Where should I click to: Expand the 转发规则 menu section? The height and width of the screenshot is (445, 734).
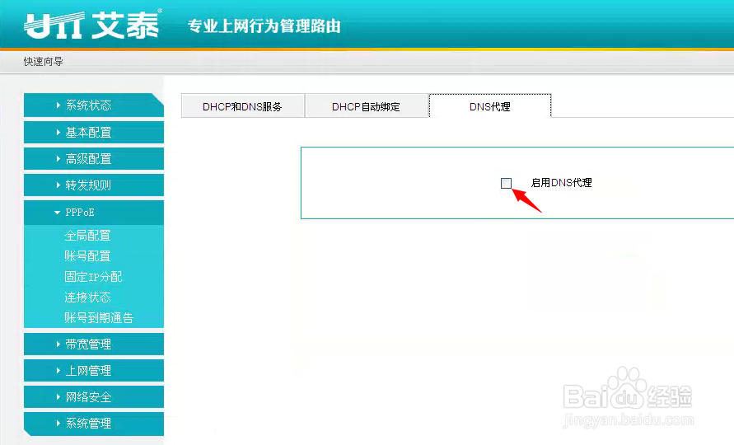94,185
